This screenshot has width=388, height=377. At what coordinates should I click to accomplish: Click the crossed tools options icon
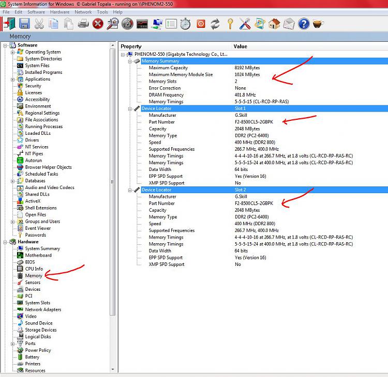[x=245, y=24]
